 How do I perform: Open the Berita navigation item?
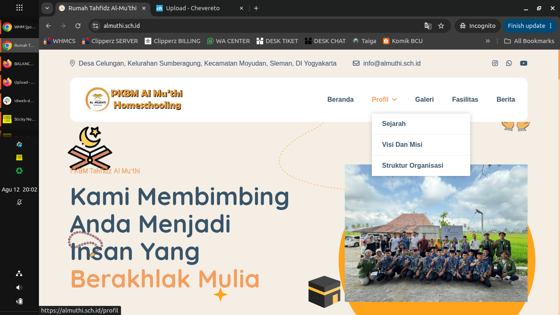click(x=506, y=99)
